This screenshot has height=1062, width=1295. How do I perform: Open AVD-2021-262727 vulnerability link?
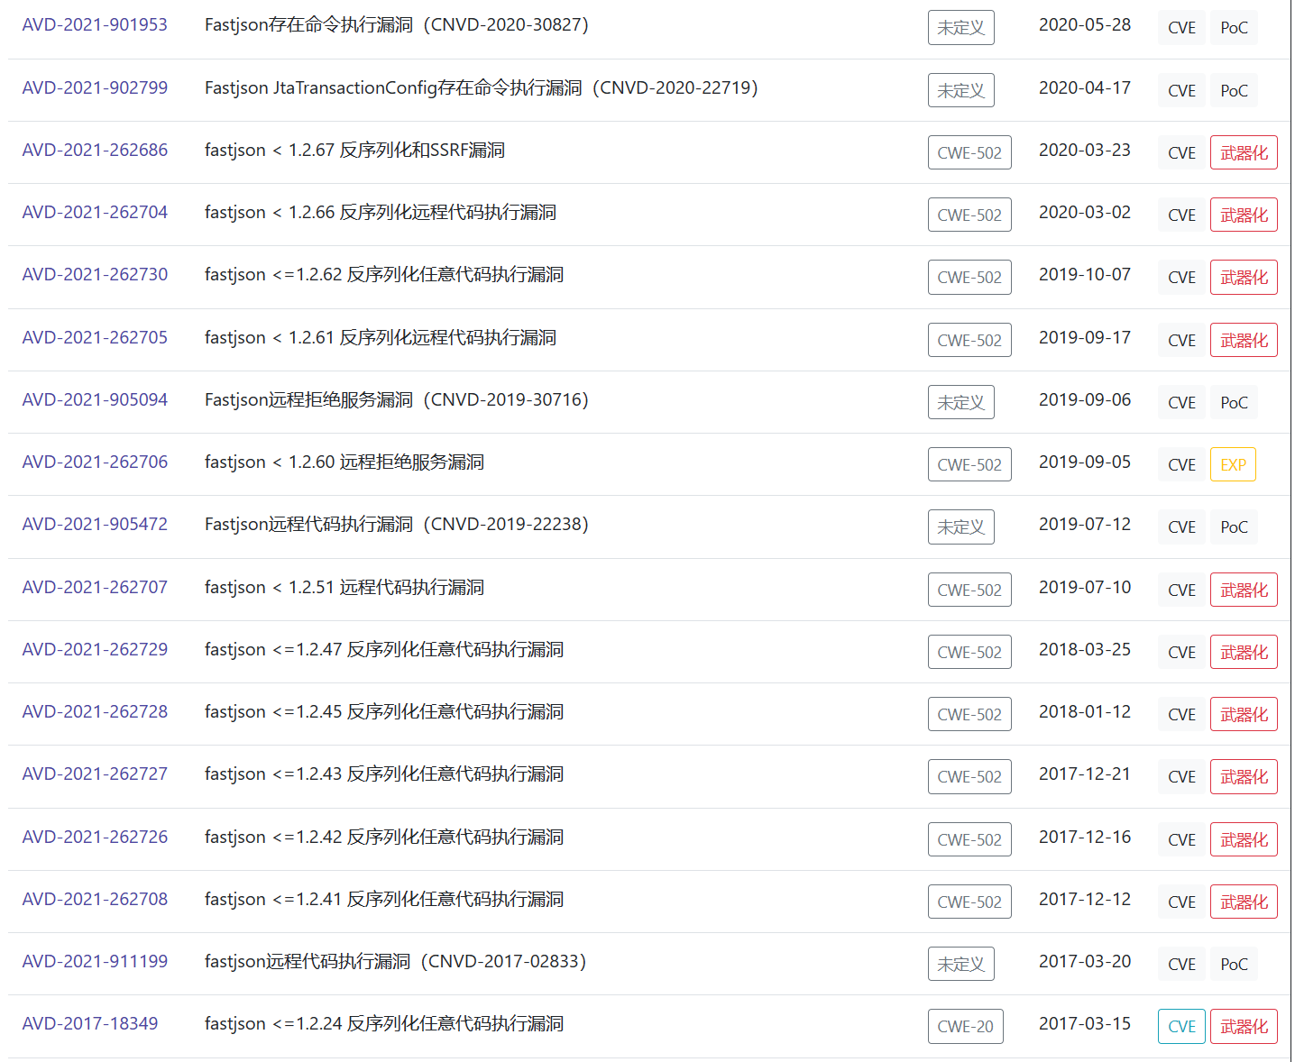coord(95,774)
